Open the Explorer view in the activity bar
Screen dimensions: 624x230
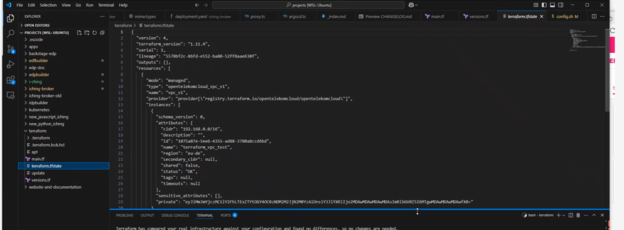11,18
